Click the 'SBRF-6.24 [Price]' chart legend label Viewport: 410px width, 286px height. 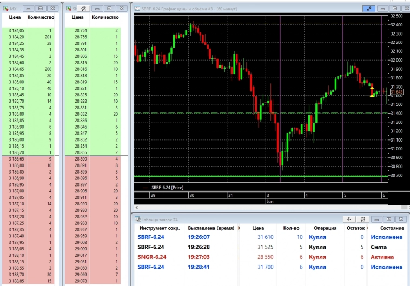[167, 187]
